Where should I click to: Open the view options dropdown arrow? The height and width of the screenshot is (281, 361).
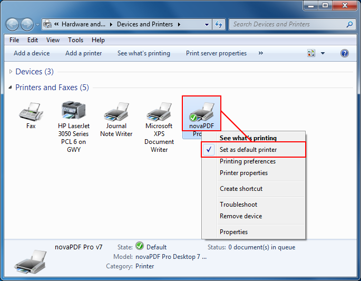tap(323, 53)
